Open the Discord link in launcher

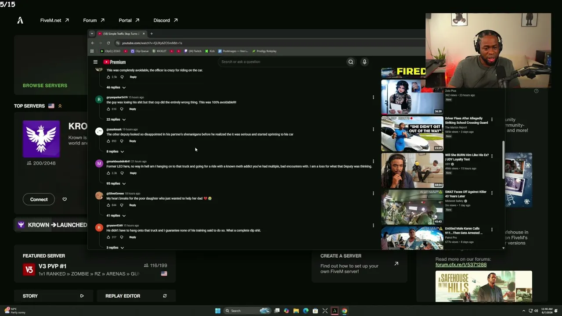coord(166,20)
